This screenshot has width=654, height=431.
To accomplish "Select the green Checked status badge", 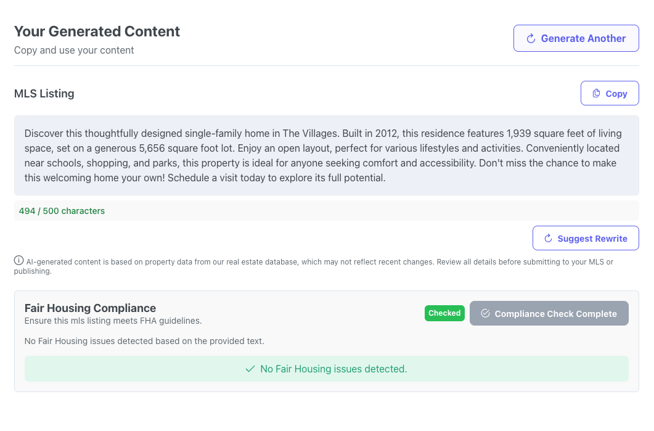I will click(x=444, y=313).
